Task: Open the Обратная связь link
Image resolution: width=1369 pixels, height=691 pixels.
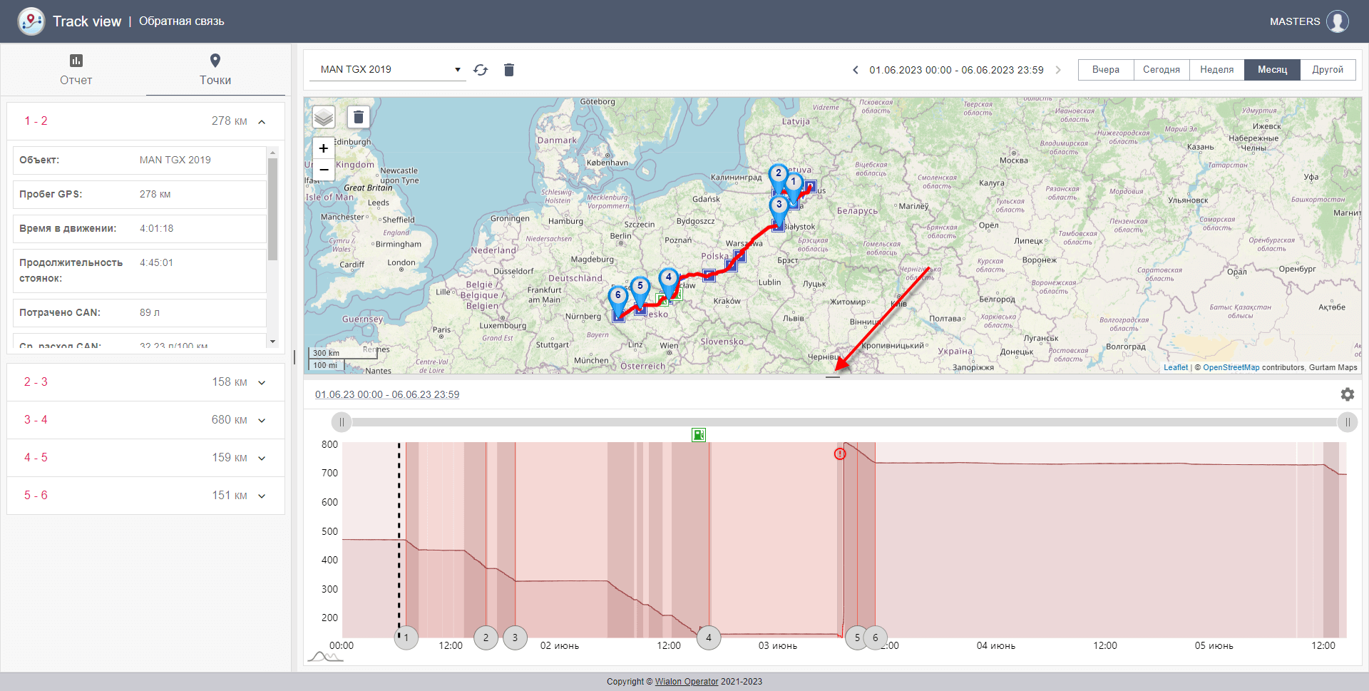Action: (181, 21)
